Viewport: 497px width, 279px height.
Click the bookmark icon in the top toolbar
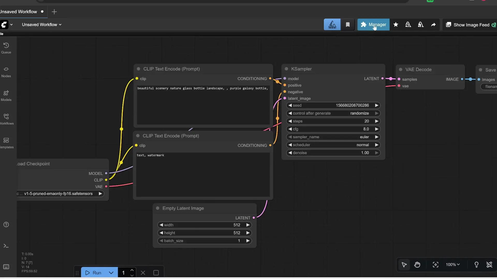(x=348, y=25)
